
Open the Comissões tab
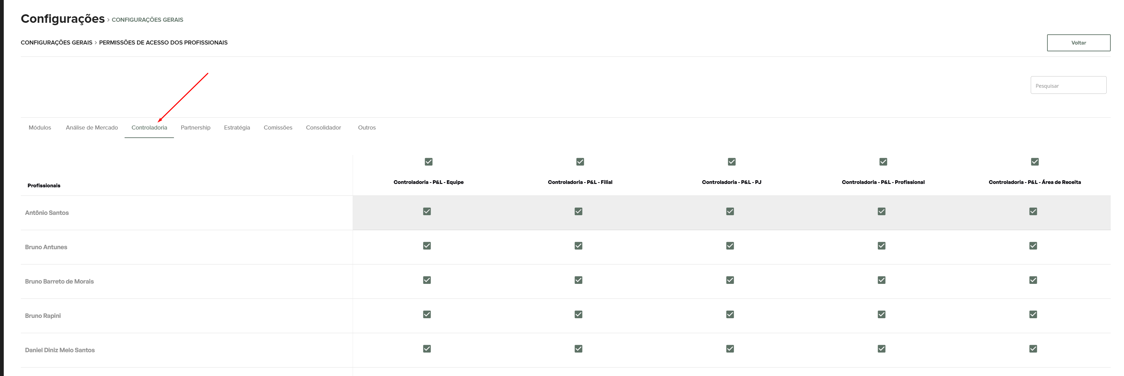point(277,128)
